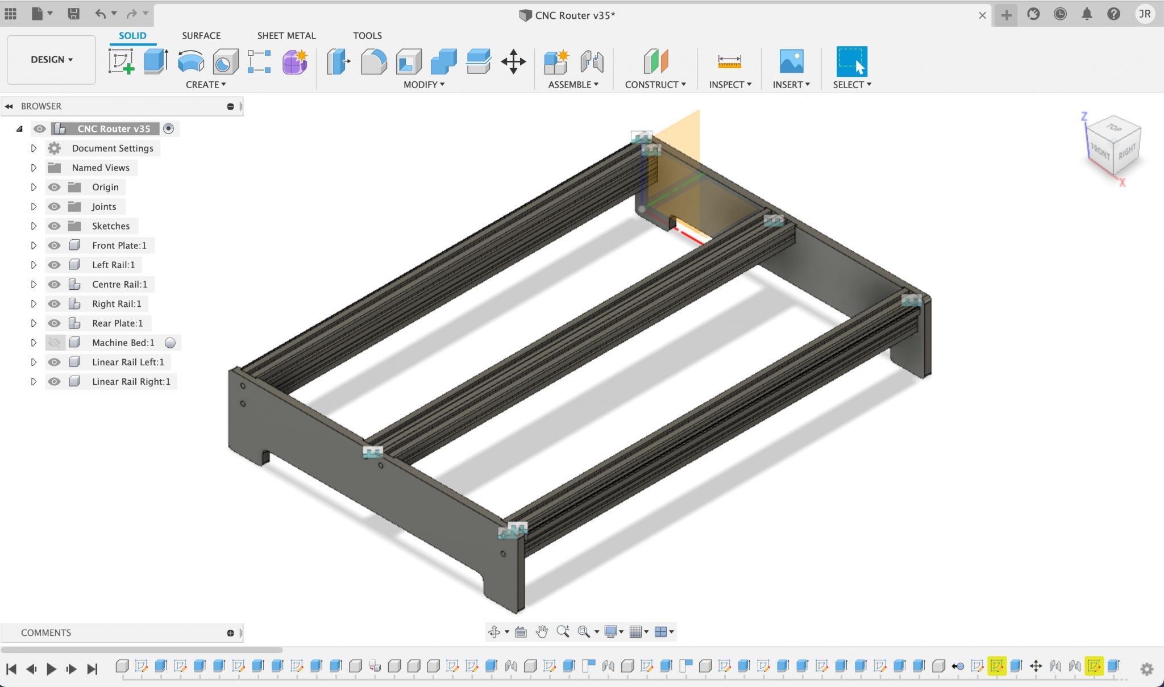
Task: Click the Joint tool in Assemble
Action: [592, 61]
